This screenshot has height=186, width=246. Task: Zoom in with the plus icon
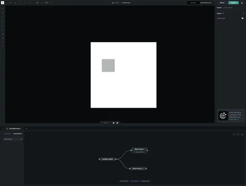pos(51,3)
